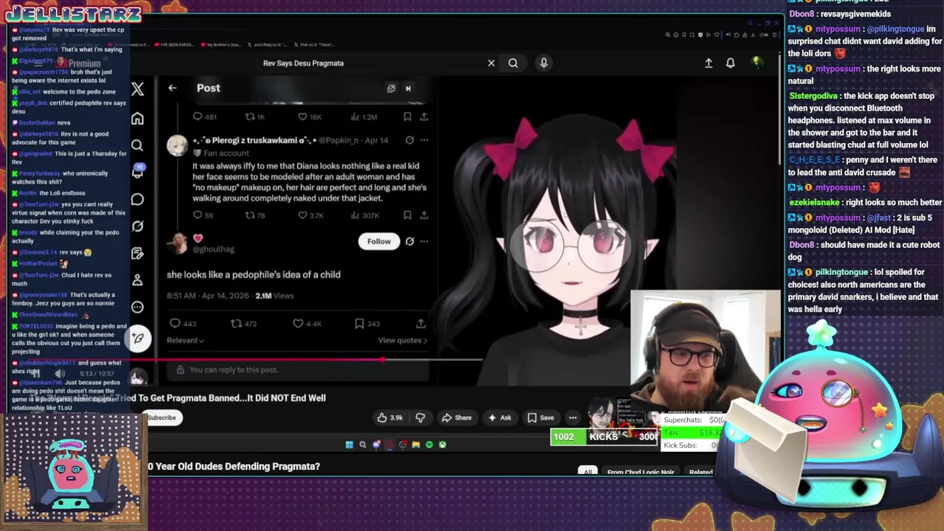Start voice search with the microphone
Image resolution: width=944 pixels, height=531 pixels.
point(544,63)
